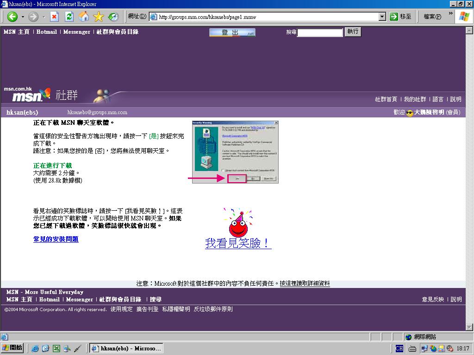The width and height of the screenshot is (474, 355).
Task: Open the 開始 Start menu
Action: (x=12, y=348)
